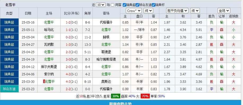Click the 联赛盘路走势 section header
This screenshot has width=243, height=105.
[120, 103]
